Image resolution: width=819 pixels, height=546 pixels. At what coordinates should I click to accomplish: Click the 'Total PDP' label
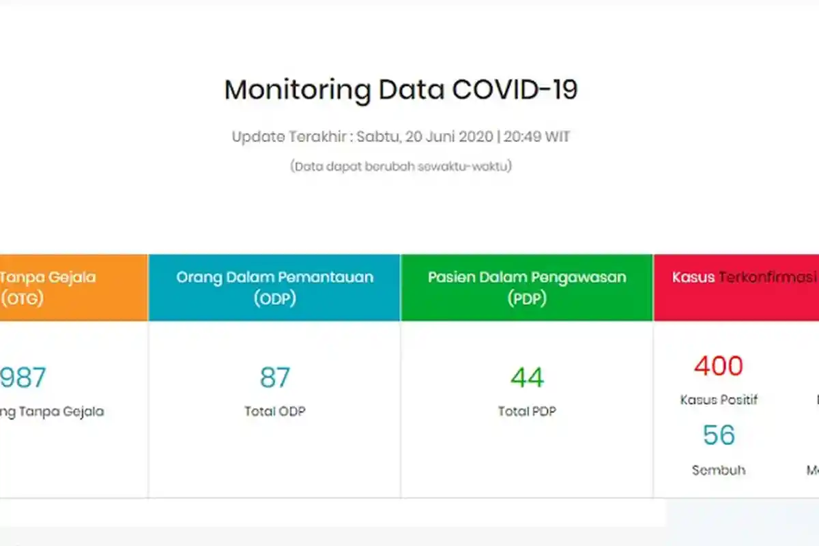pyautogui.click(x=527, y=412)
